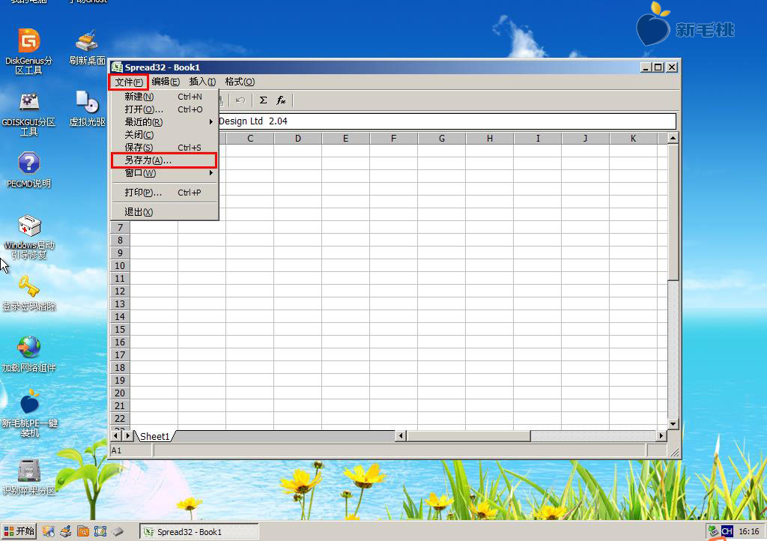Open the 编辑(E) menu

[x=166, y=82]
